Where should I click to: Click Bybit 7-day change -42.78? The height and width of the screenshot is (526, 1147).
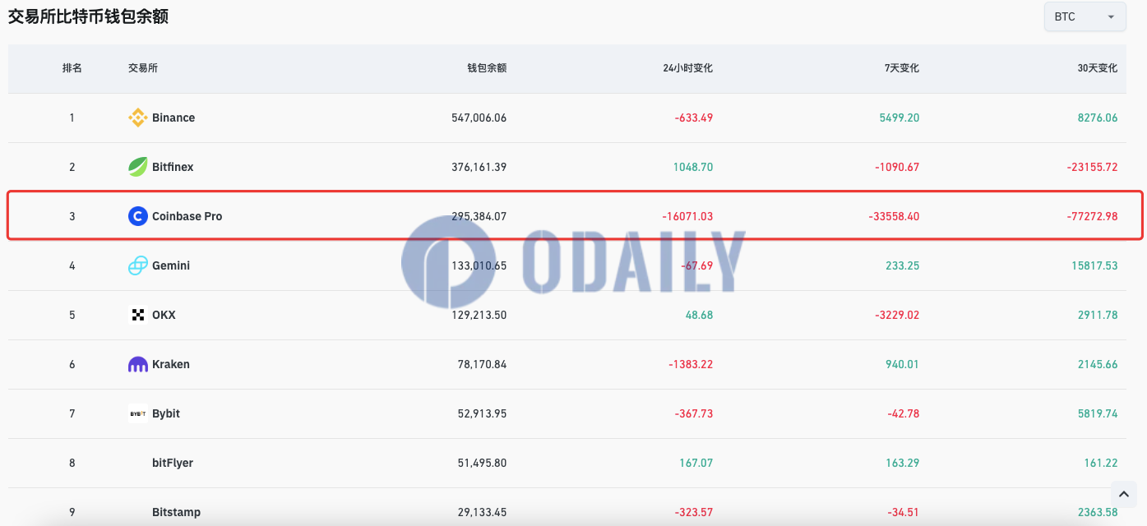[x=904, y=413]
